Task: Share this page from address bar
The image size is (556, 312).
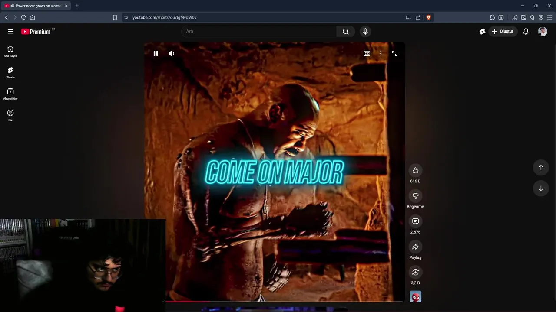Action: (x=418, y=17)
